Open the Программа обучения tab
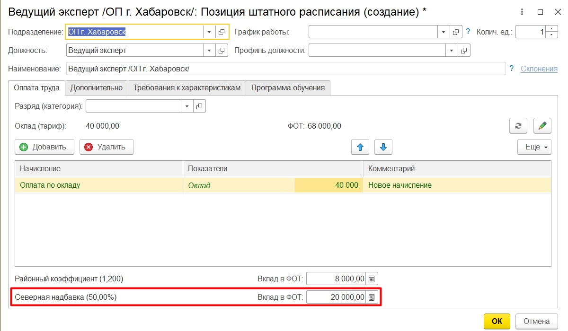 (x=288, y=87)
